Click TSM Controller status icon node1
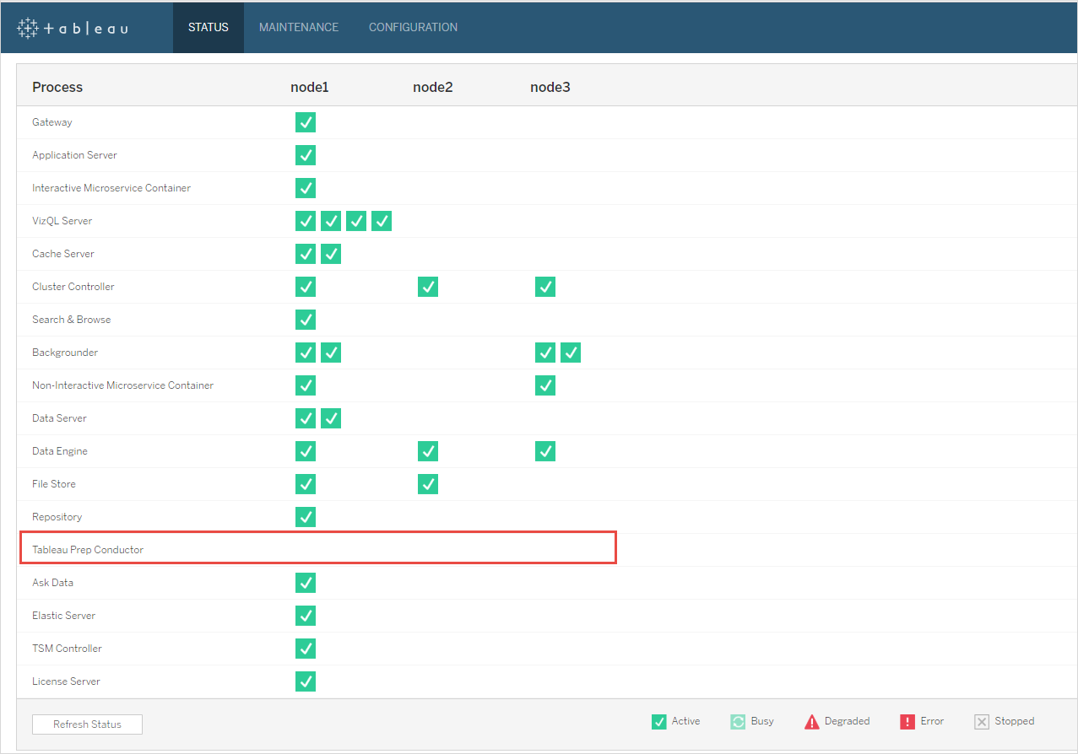Viewport: 1078px width, 754px height. pos(306,649)
